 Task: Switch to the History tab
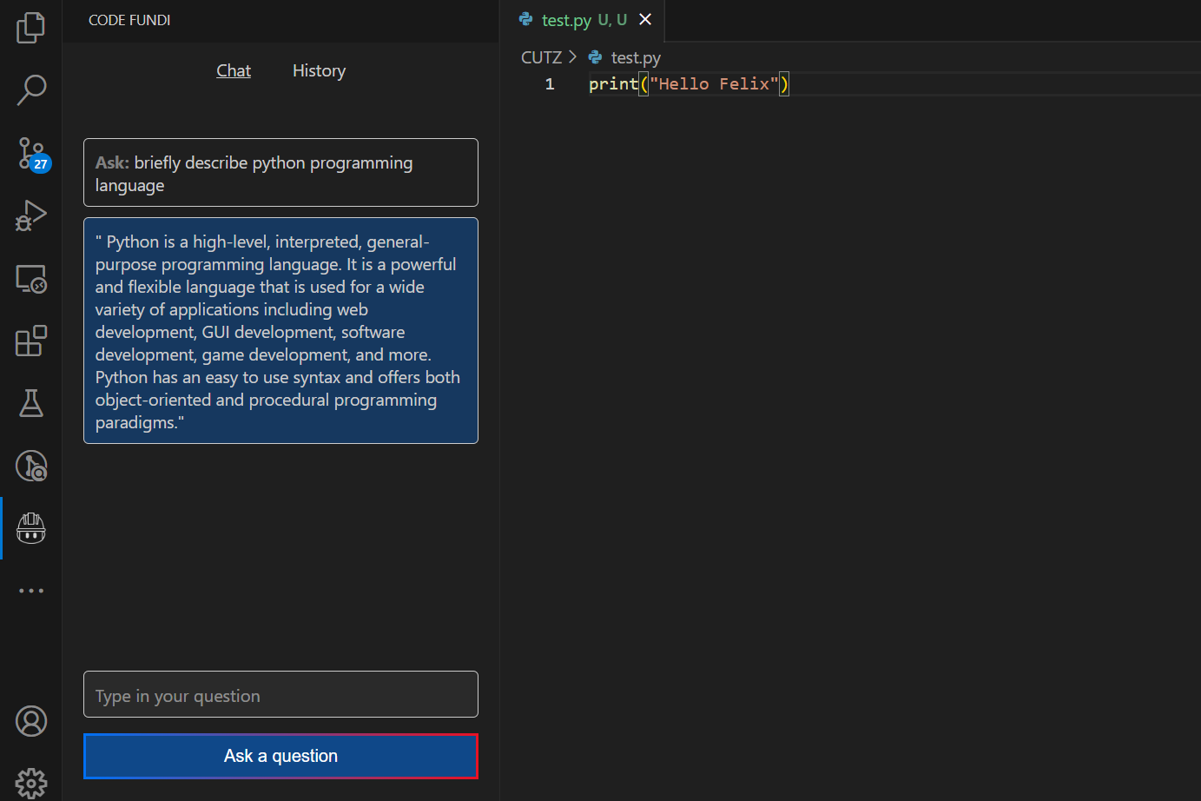pos(319,70)
